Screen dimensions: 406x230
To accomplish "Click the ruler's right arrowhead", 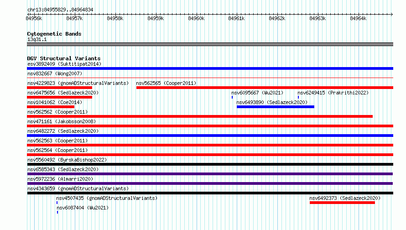I will (x=392, y=14).
